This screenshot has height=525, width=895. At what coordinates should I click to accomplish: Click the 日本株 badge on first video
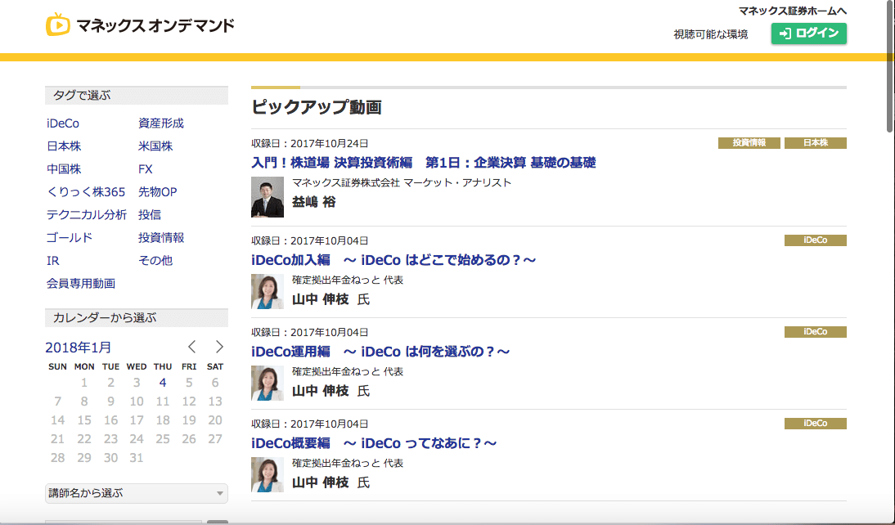815,143
